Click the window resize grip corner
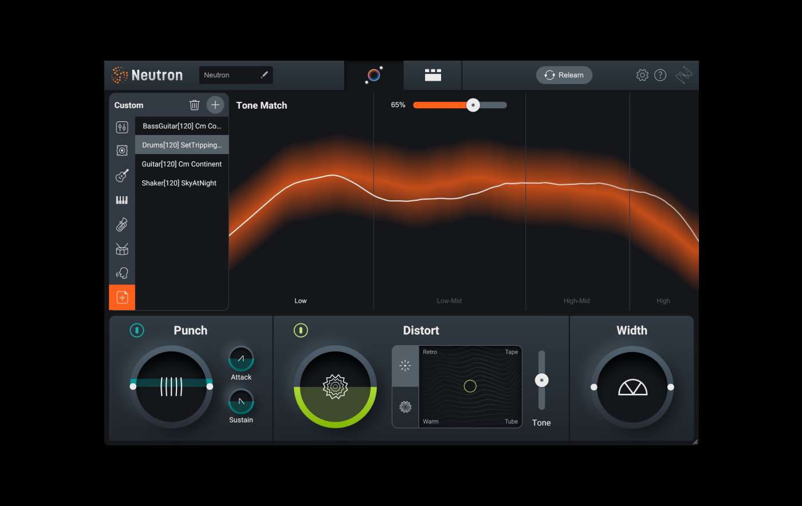Screen dimensions: 802x506 coord(695,441)
